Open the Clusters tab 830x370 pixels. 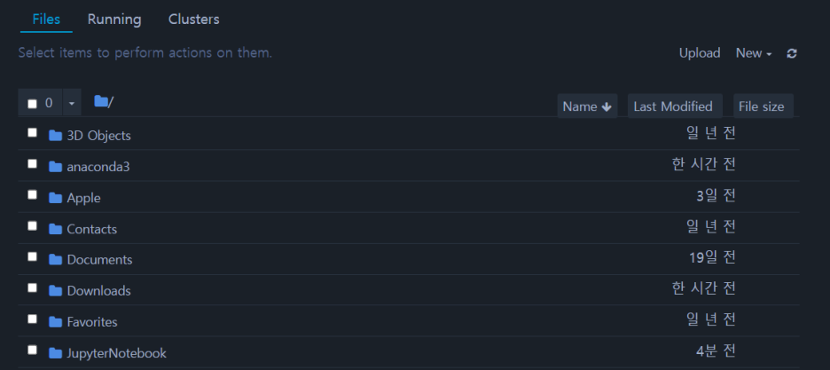tap(193, 20)
